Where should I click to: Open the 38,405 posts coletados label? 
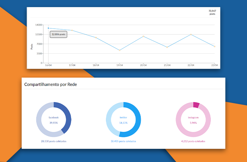[123, 141]
